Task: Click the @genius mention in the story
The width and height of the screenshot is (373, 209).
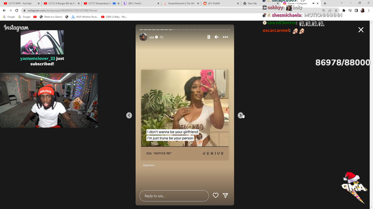Action: [x=149, y=165]
